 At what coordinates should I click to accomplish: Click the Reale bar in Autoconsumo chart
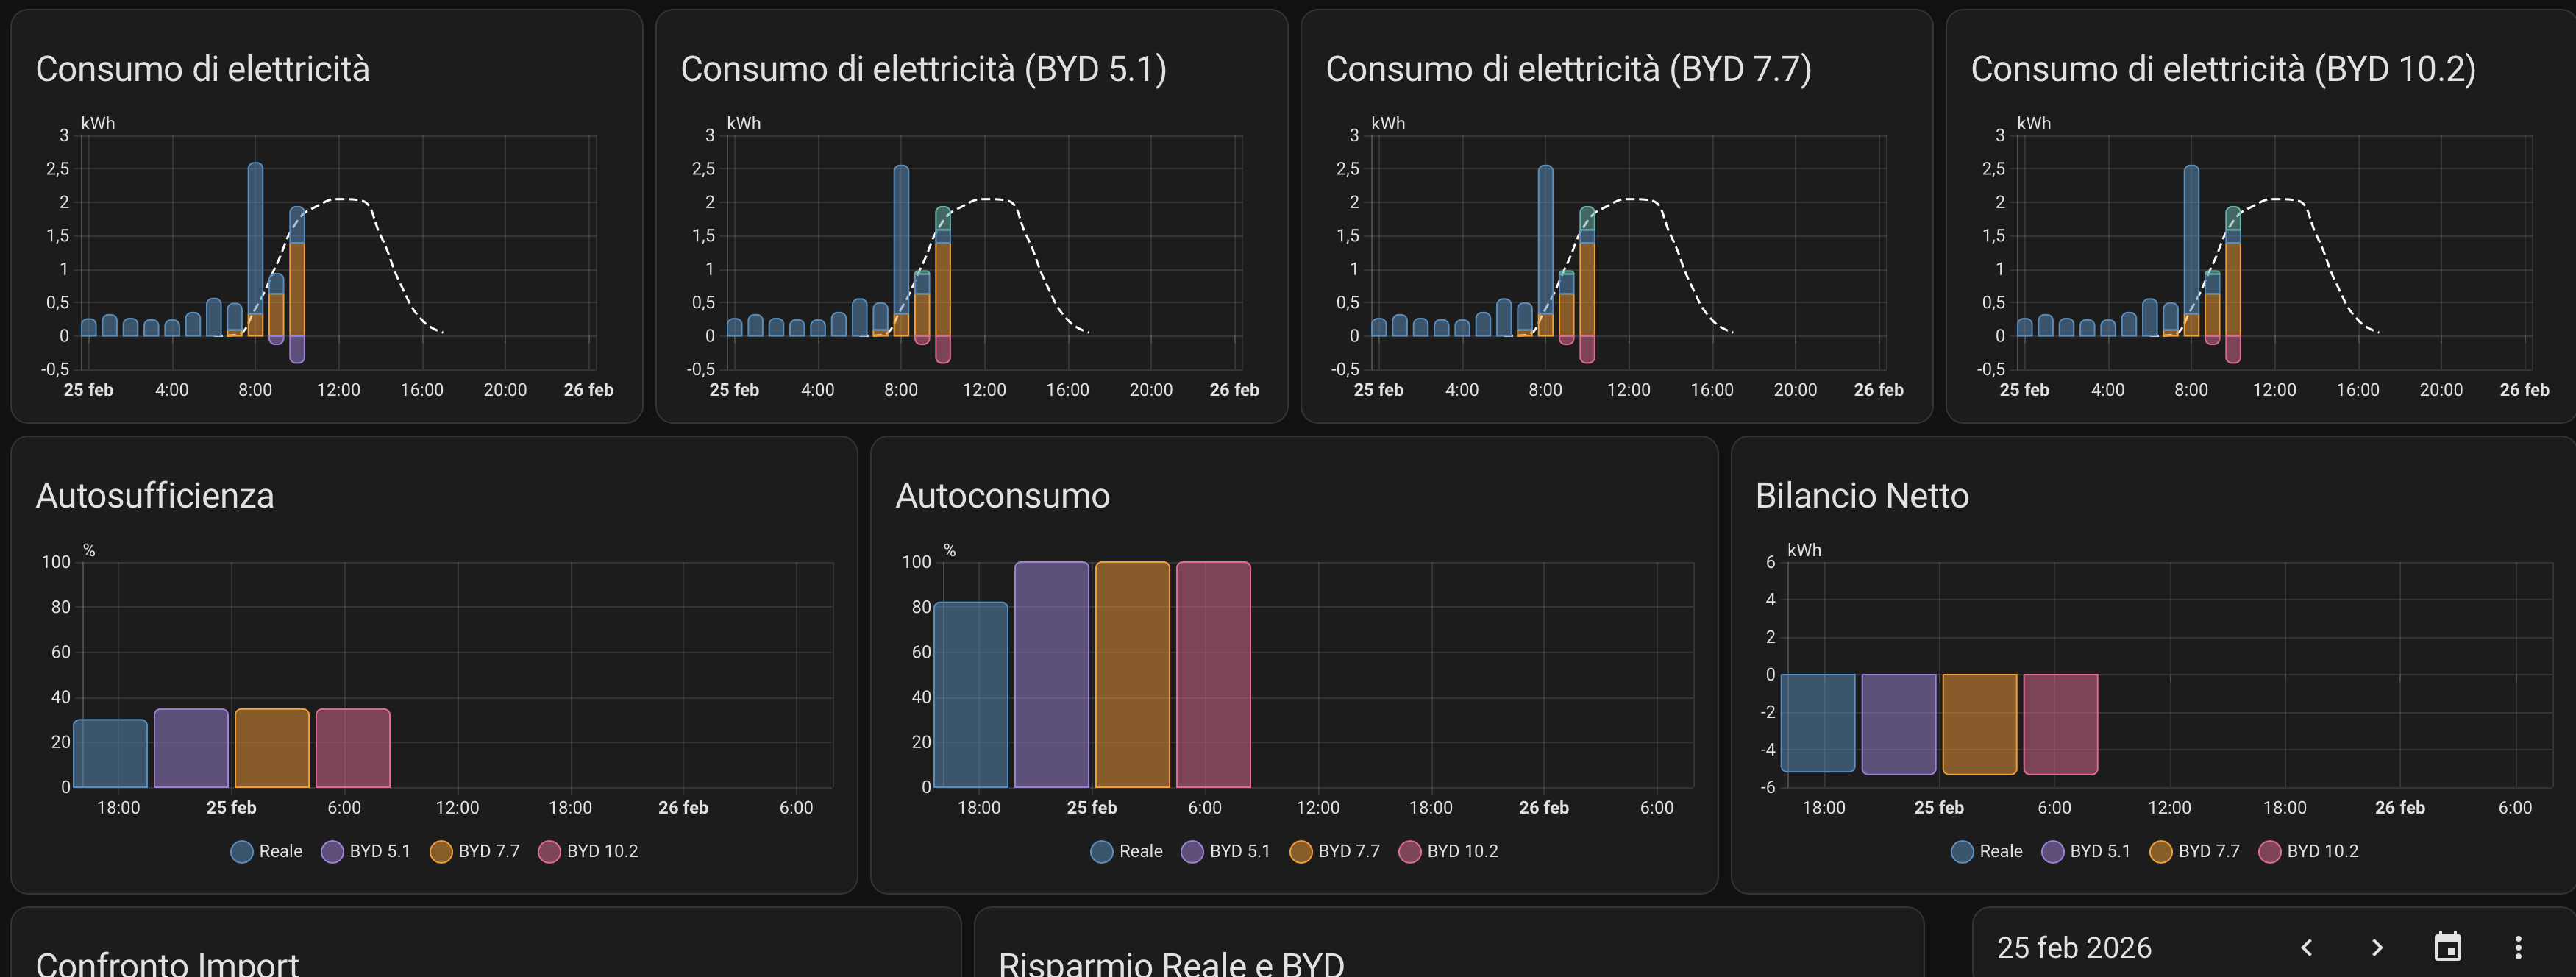pos(970,694)
